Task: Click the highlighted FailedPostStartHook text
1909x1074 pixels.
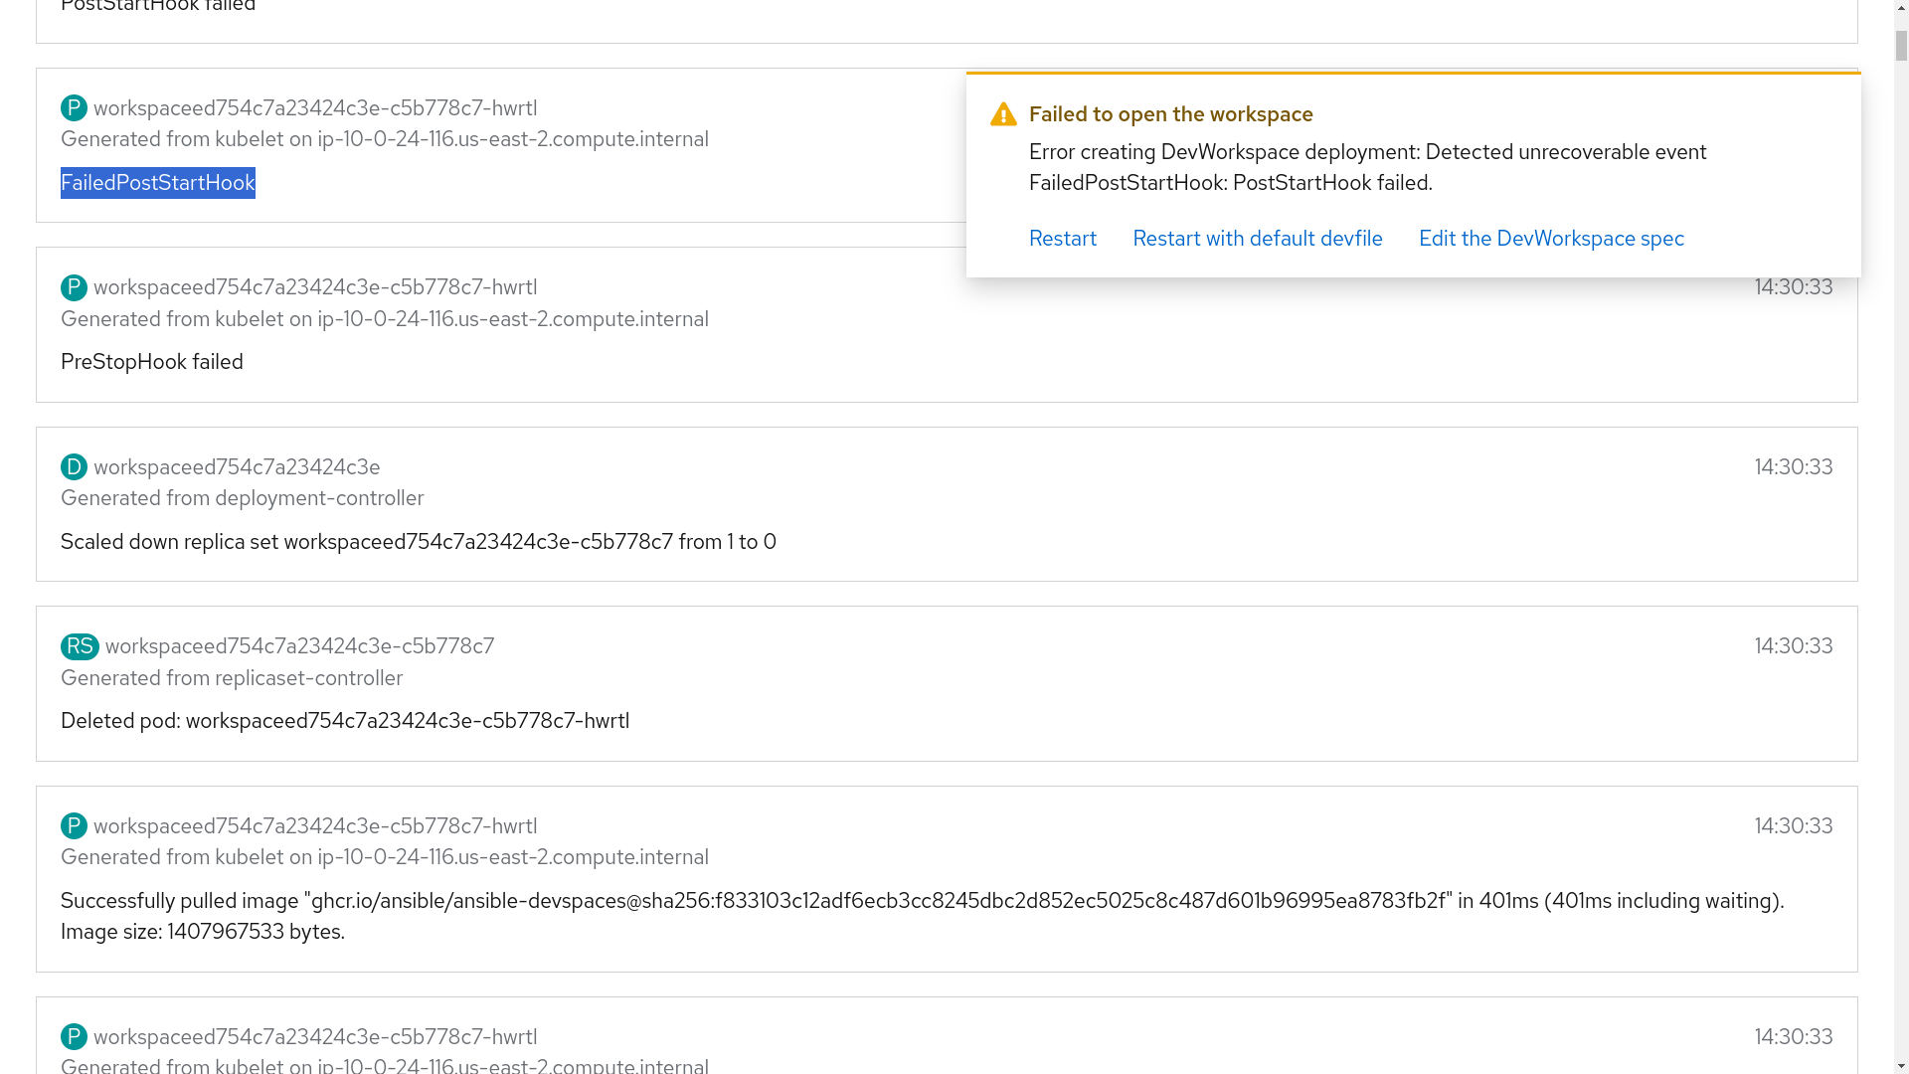Action: [x=157, y=183]
